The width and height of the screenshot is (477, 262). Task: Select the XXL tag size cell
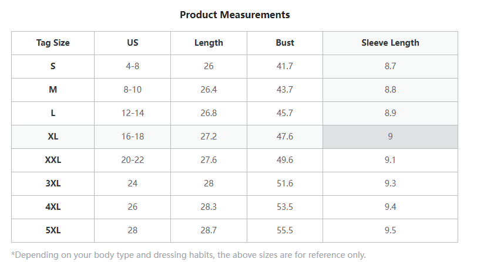(x=53, y=160)
